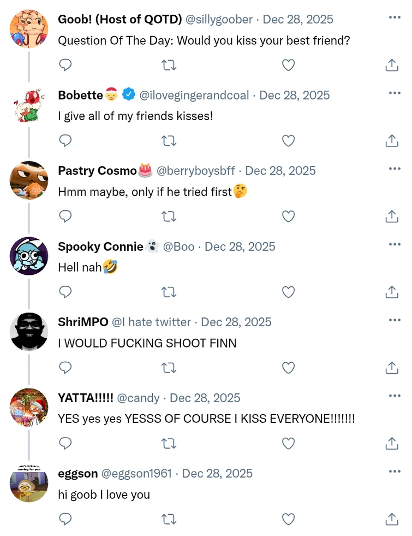
Task: Share Pastry Cosmo's tweet
Action: [x=391, y=216]
